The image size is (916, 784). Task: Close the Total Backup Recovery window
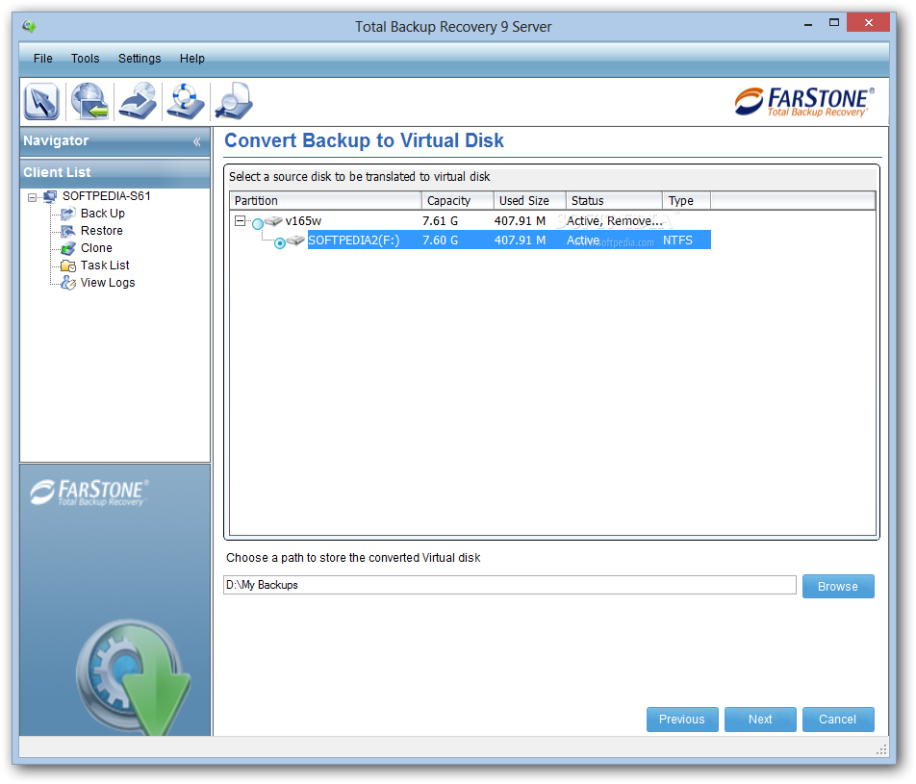coord(868,23)
